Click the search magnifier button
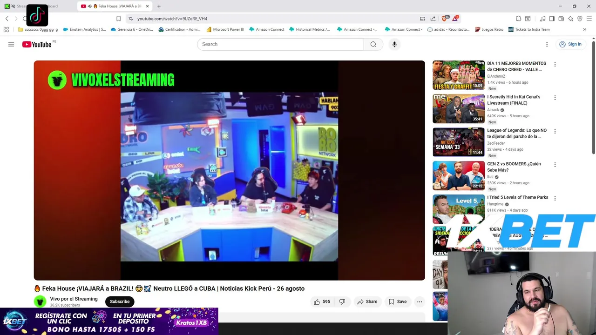This screenshot has height=335, width=596. (x=373, y=44)
